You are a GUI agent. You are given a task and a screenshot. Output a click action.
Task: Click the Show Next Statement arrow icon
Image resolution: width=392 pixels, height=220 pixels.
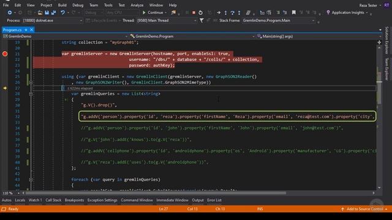[219, 12]
